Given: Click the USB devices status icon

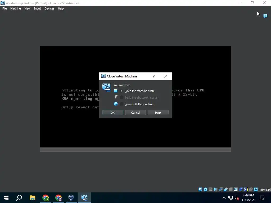Looking at the screenshot, I should click(226, 189).
